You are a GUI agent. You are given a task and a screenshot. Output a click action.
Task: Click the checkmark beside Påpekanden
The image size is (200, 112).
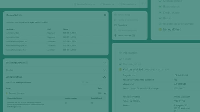(120, 53)
